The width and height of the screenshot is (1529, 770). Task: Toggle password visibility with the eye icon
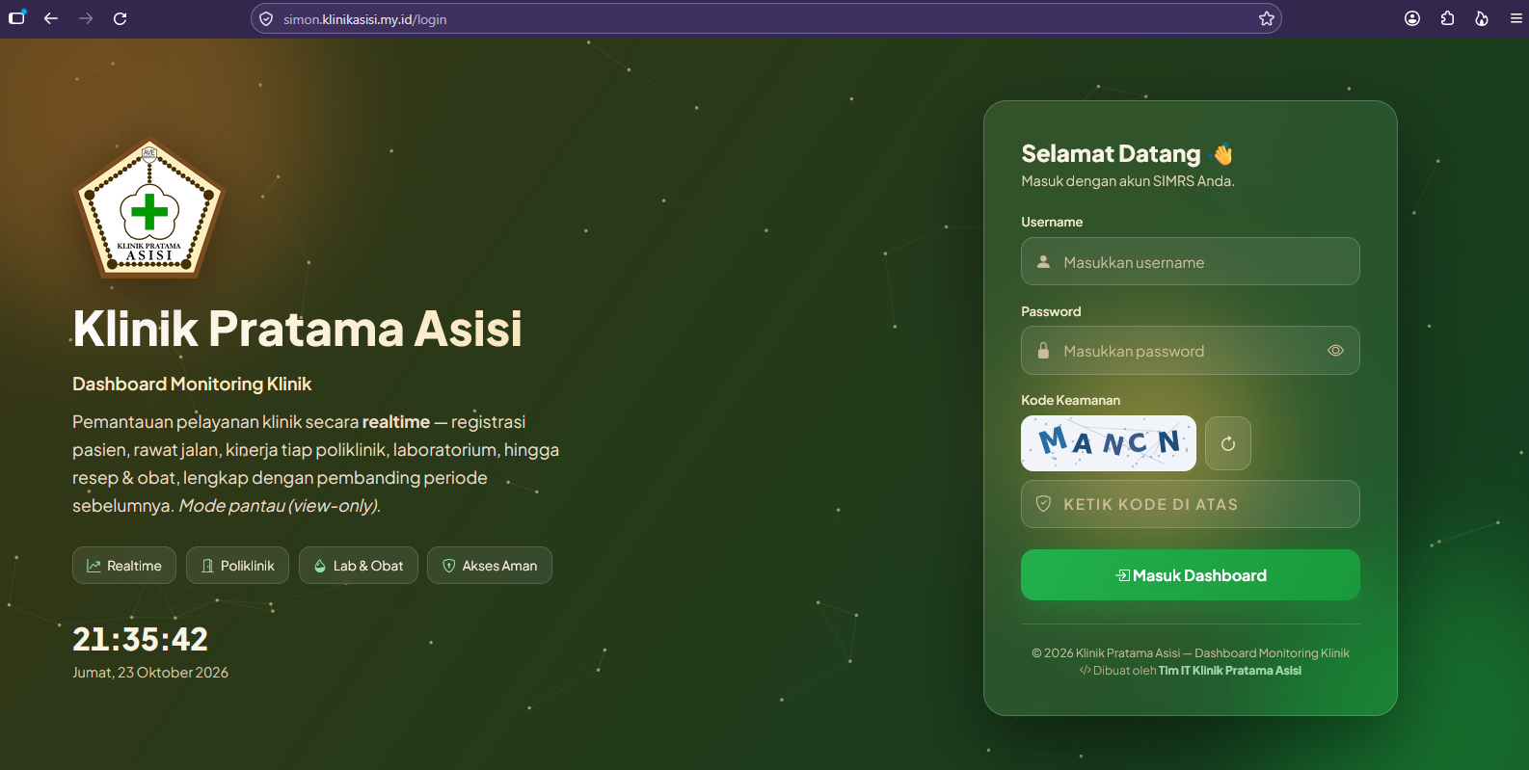[x=1335, y=351]
